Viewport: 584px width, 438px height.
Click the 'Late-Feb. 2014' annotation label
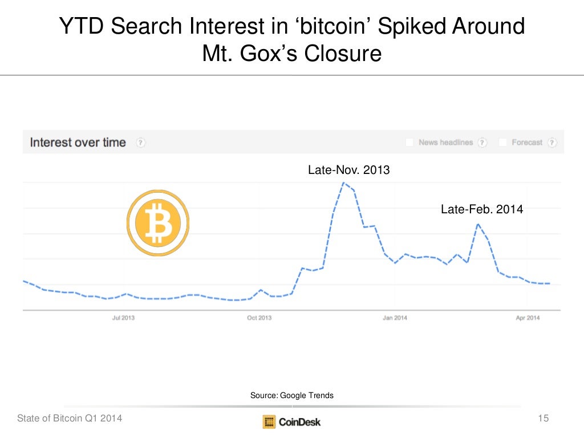pyautogui.click(x=482, y=209)
